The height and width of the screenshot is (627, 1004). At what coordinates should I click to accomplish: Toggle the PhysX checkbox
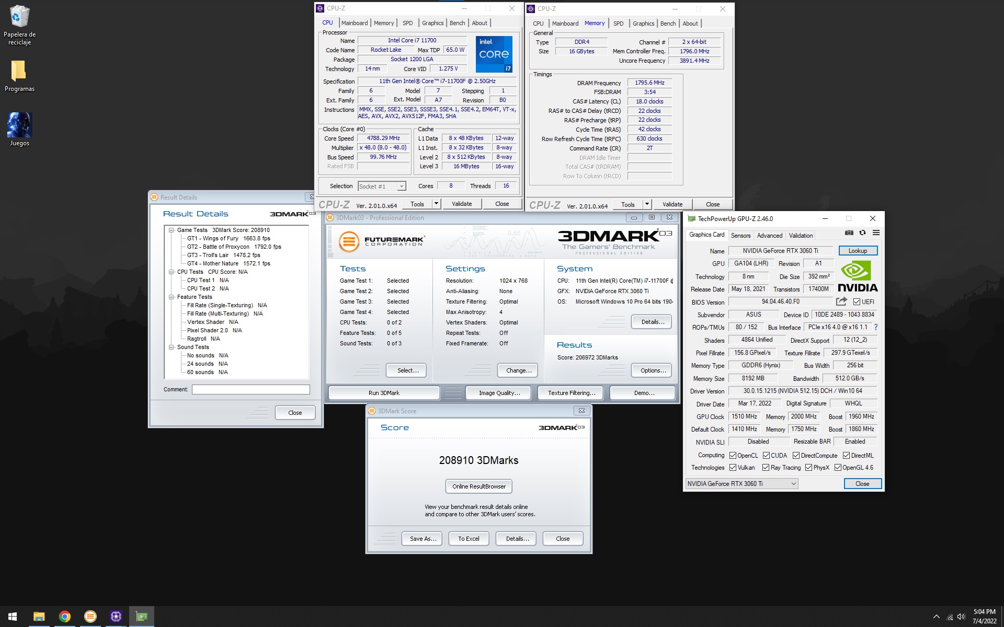[x=808, y=468]
